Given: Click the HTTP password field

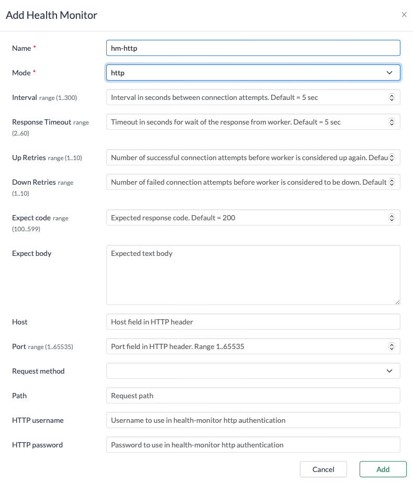Looking at the screenshot, I should pyautogui.click(x=253, y=445).
